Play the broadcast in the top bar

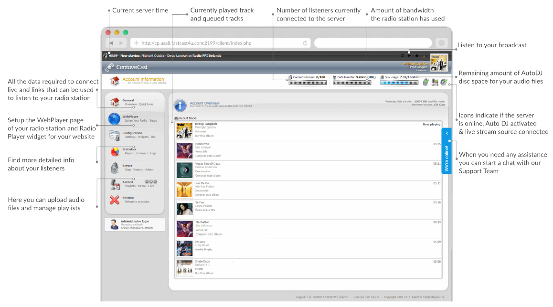click(409, 55)
